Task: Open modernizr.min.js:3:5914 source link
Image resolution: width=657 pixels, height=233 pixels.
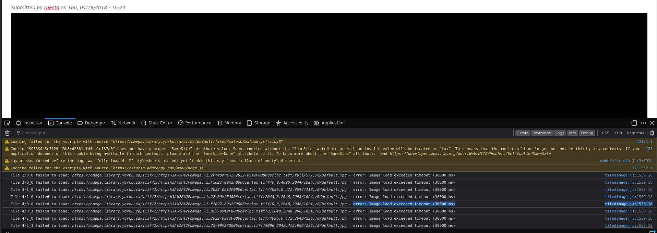Action: (626, 161)
